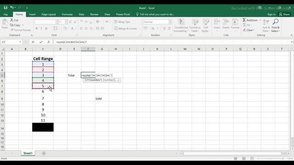Save the workbook with the Save icon
294x165 pixels.
(x=6, y=7)
